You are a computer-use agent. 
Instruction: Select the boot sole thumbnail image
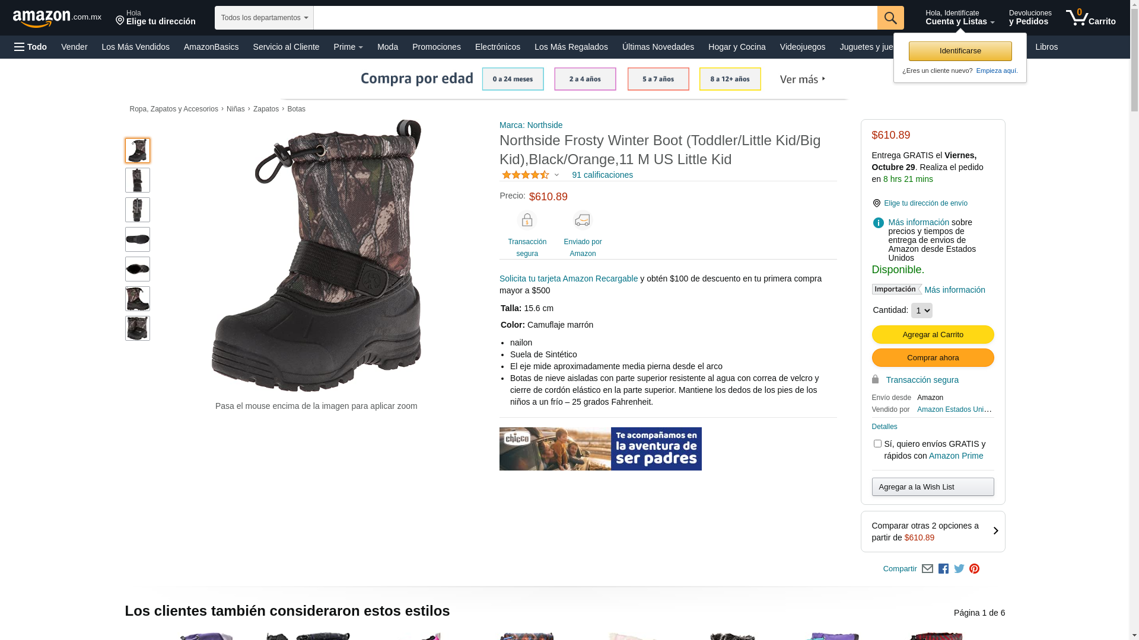[138, 239]
